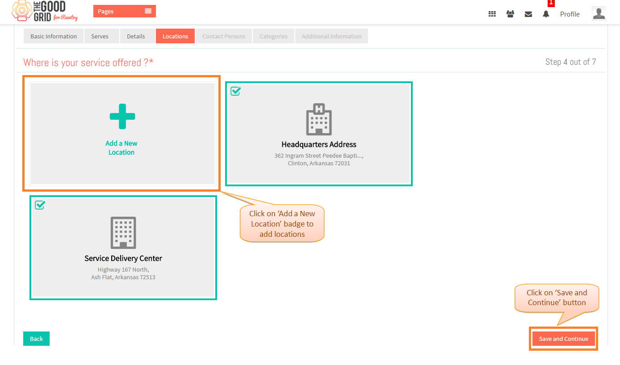620x365 pixels.
Task: Open the apps grid icon in header
Action: (492, 14)
